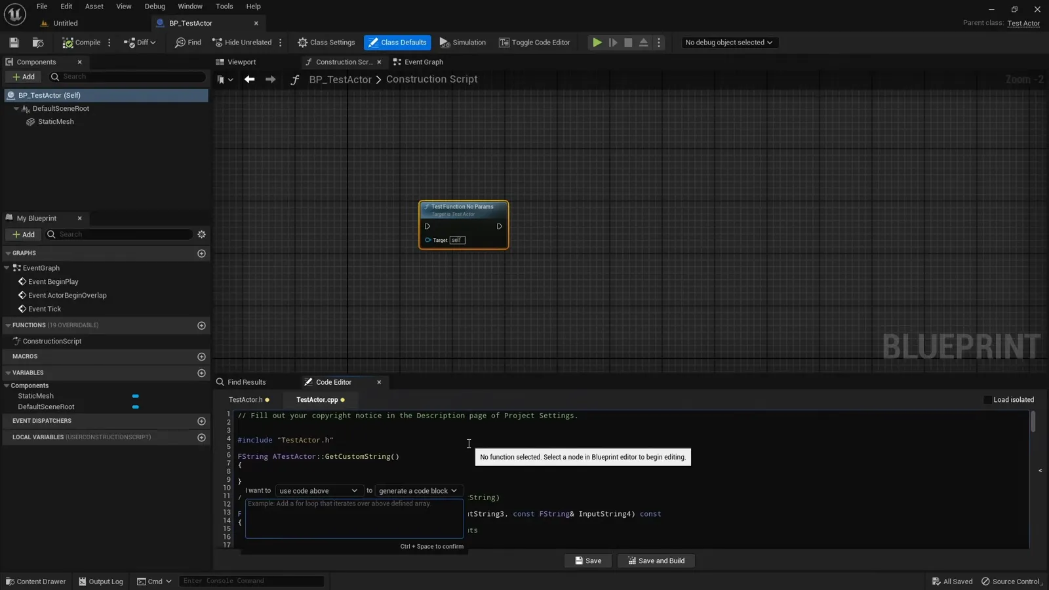This screenshot has height=590, width=1049.
Task: Toggle the Class Defaults button
Action: [x=397, y=43]
